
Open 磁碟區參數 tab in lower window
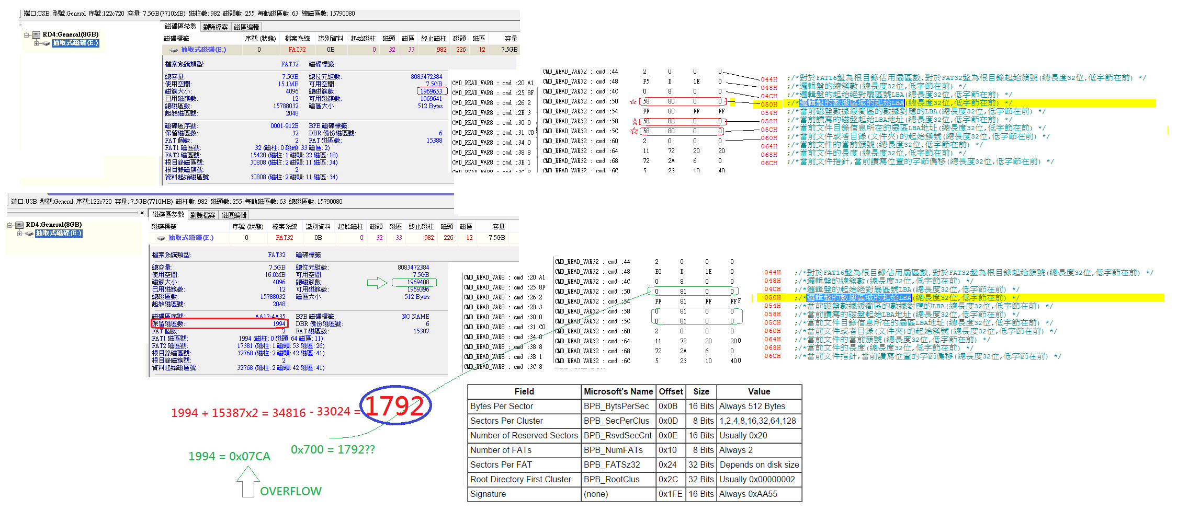168,214
